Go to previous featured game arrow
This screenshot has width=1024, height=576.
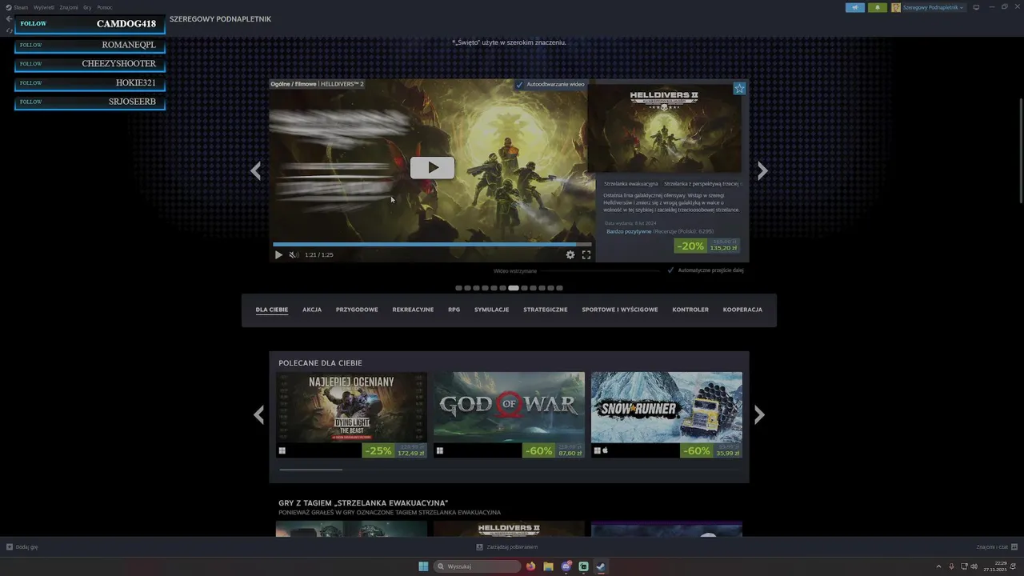point(255,170)
